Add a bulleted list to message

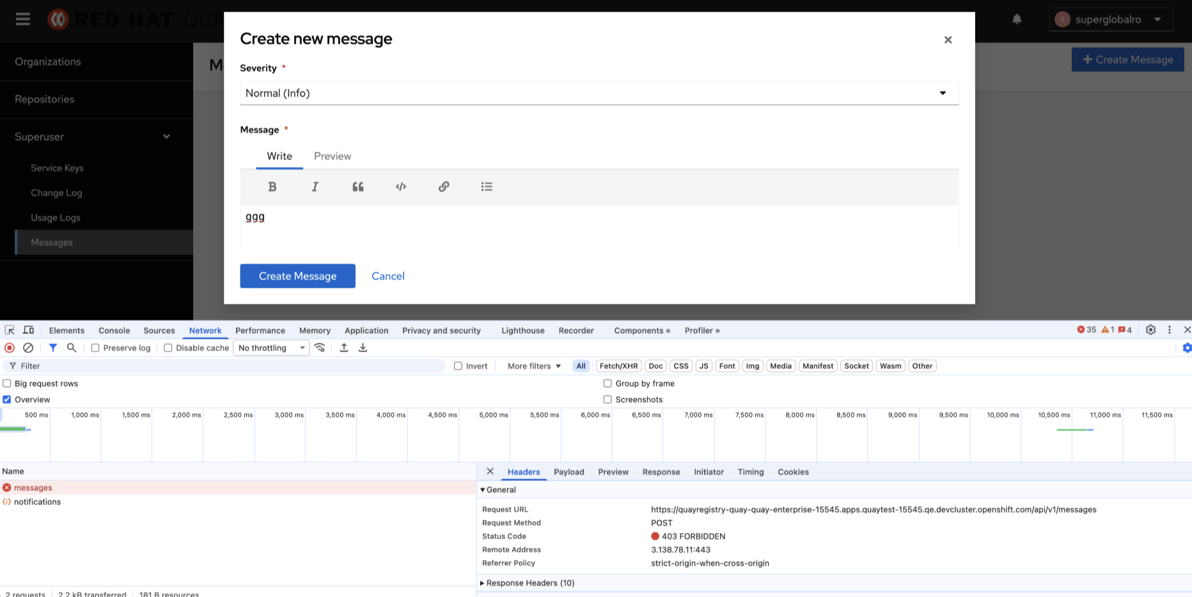pos(487,187)
